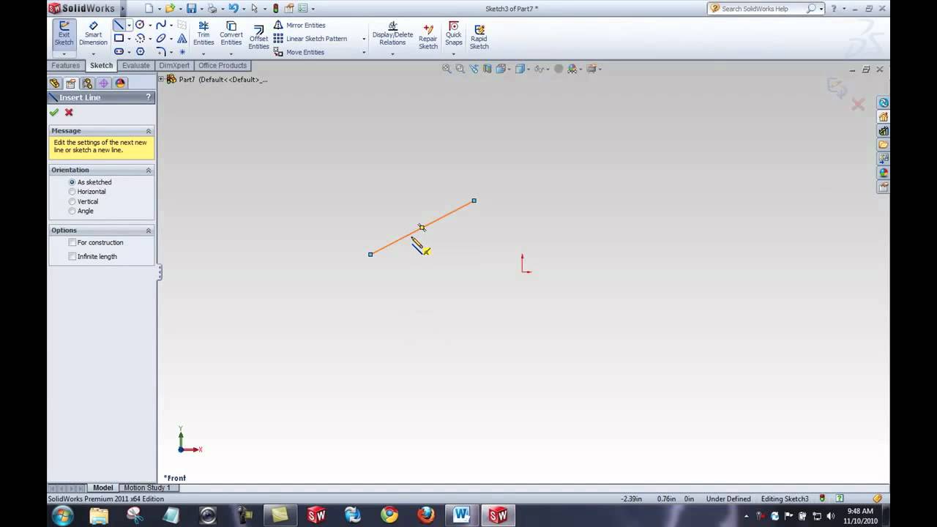Enable the For construction checkbox
Viewport: 937px width, 527px height.
click(x=72, y=242)
